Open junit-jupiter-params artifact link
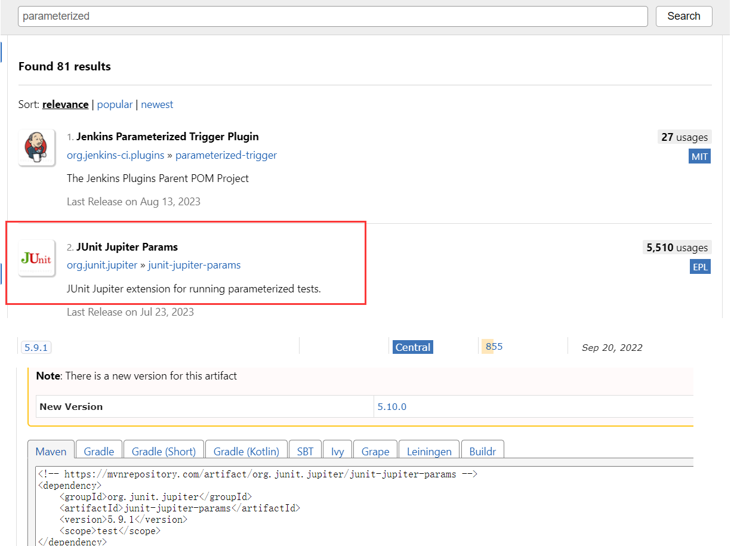The height and width of the screenshot is (546, 737). 195,265
